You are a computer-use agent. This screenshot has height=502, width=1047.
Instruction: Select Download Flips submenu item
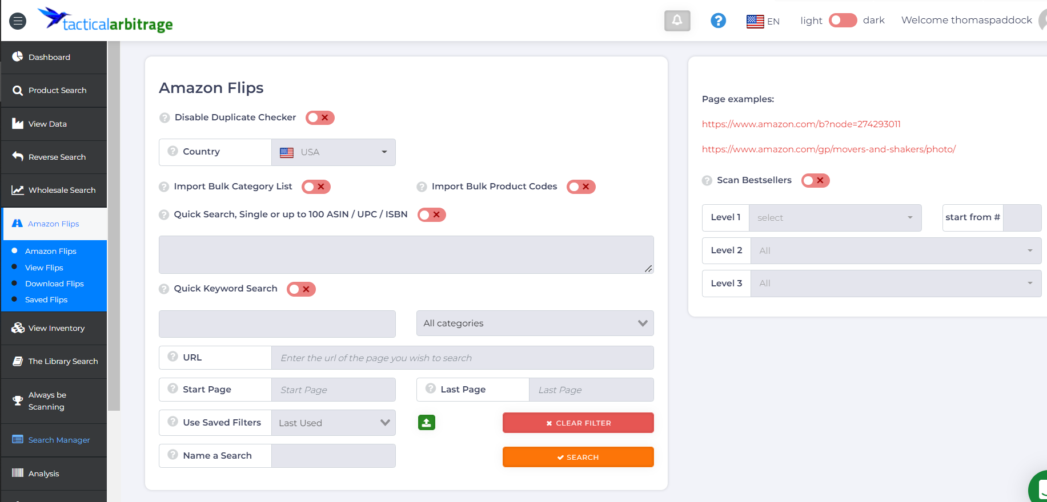click(x=54, y=284)
